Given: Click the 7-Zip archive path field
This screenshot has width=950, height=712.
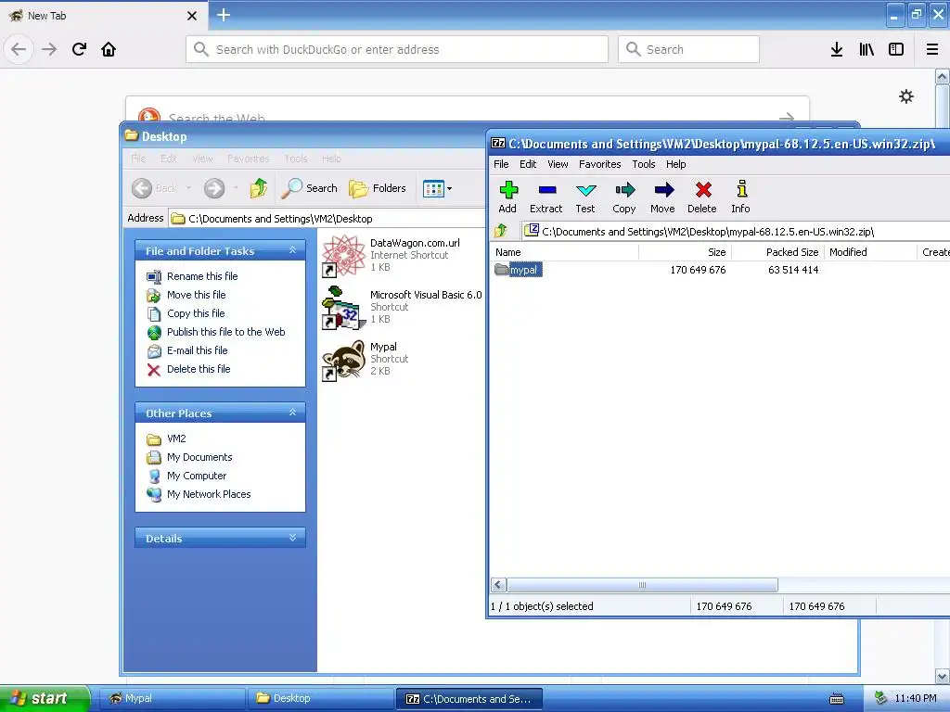Looking at the screenshot, I should (x=736, y=231).
